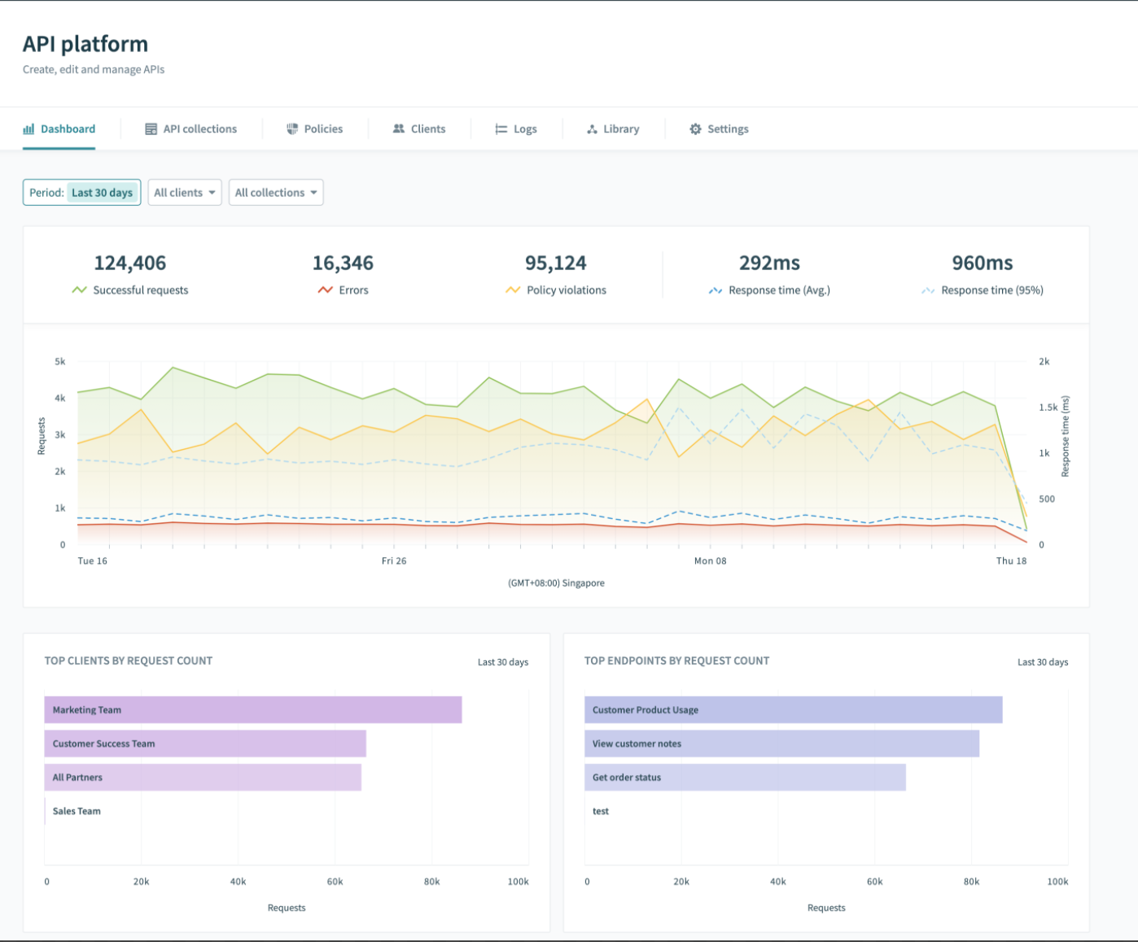Open Settings with the gear icon
The image size is (1138, 942).
click(695, 129)
